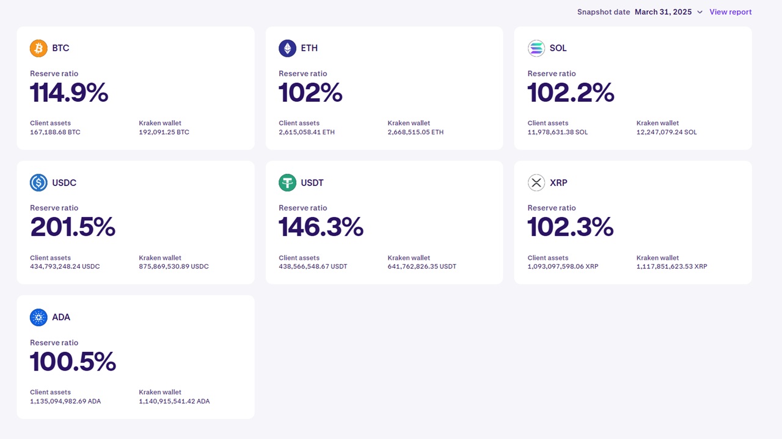Click the BTC Kraken wallet amount
This screenshot has width=782, height=439.
click(x=164, y=132)
